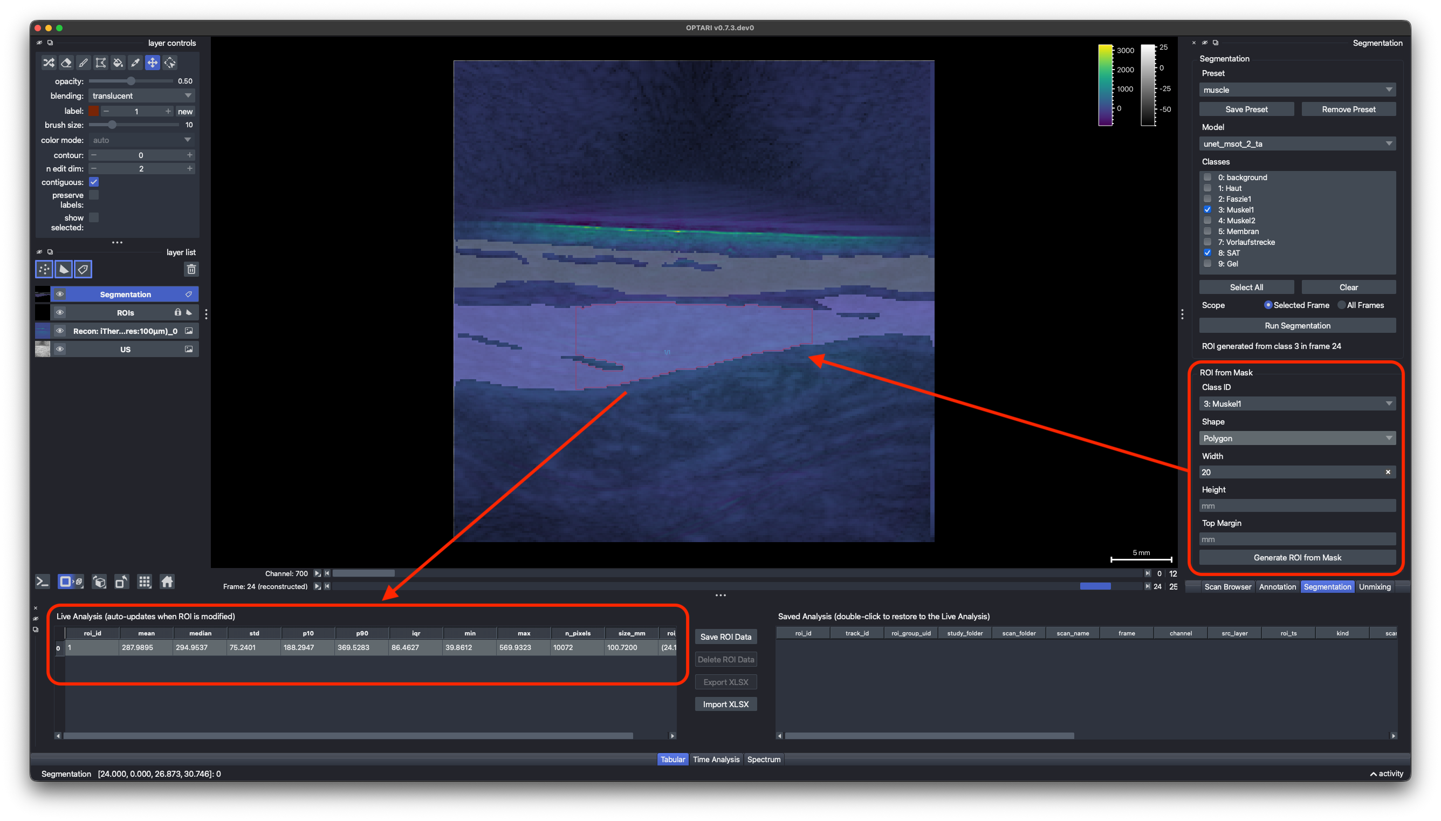The width and height of the screenshot is (1441, 821).
Task: Toggle grid view mode
Action: pyautogui.click(x=145, y=581)
